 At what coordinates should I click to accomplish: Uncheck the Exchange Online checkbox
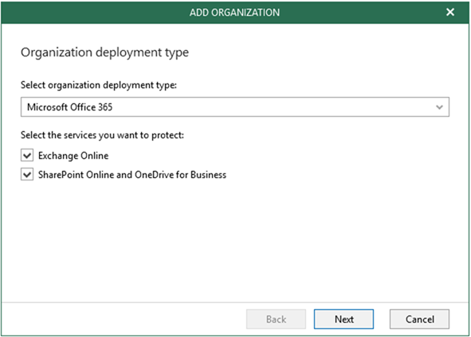click(27, 156)
